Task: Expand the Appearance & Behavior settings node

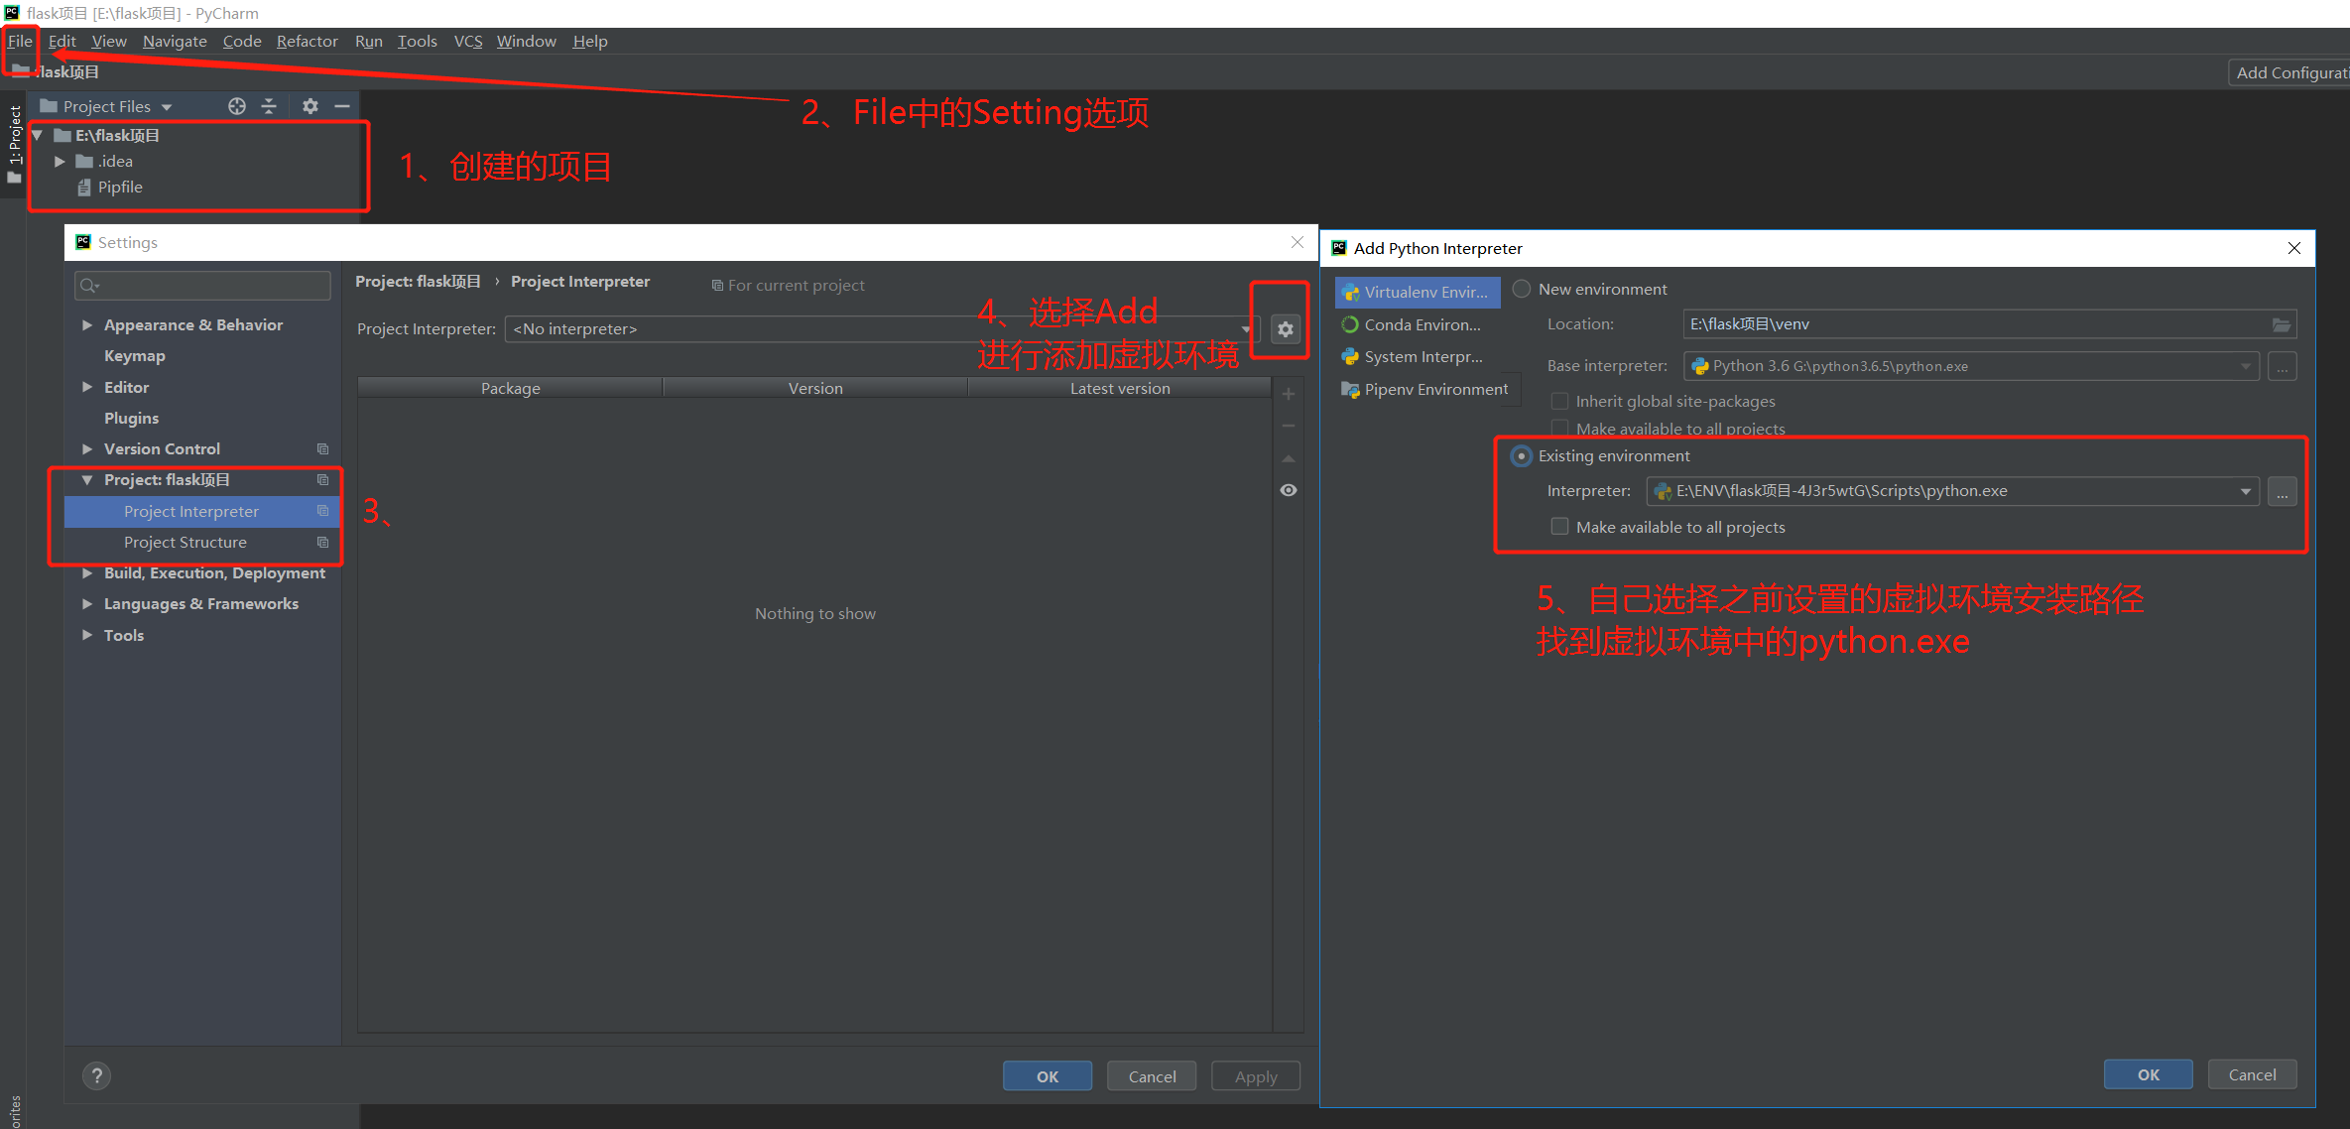Action: click(x=87, y=324)
